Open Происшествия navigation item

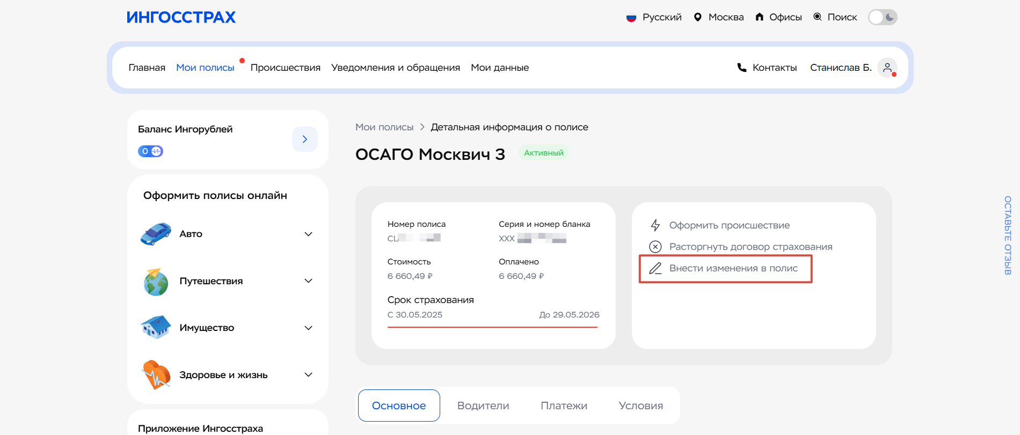click(x=286, y=68)
